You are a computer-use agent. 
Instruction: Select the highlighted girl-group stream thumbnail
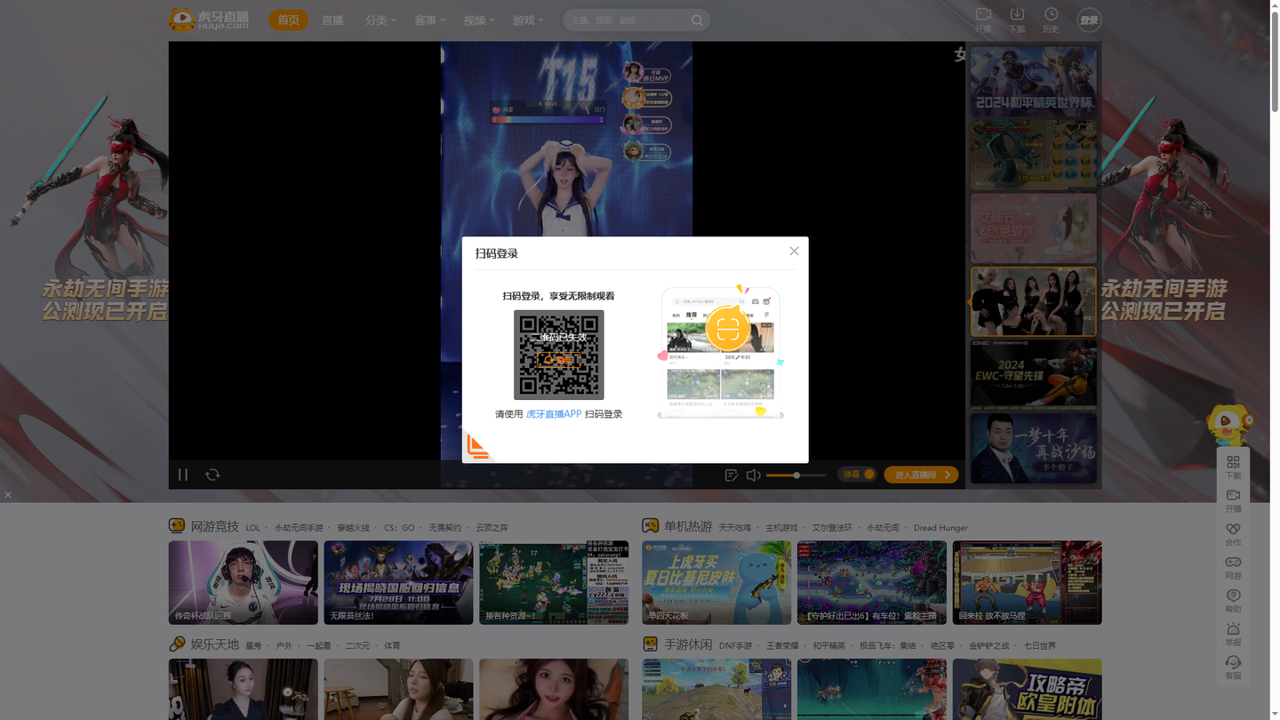1033,301
